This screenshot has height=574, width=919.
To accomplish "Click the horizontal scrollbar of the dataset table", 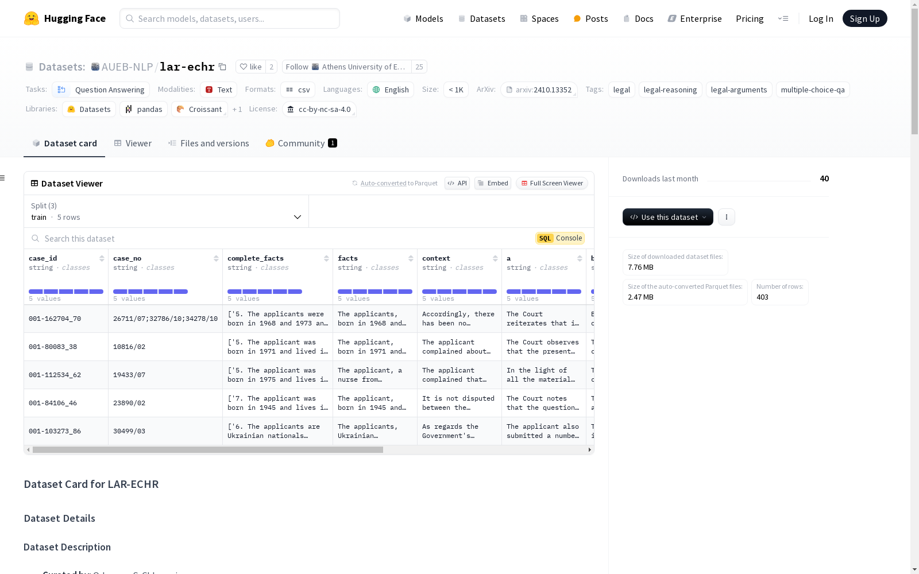I will point(208,450).
